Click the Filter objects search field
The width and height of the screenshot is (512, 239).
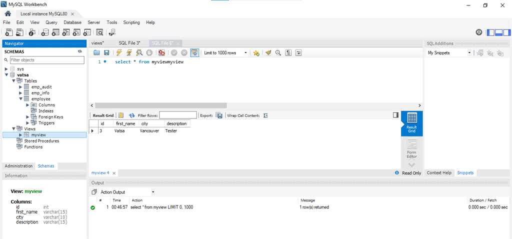click(x=47, y=60)
